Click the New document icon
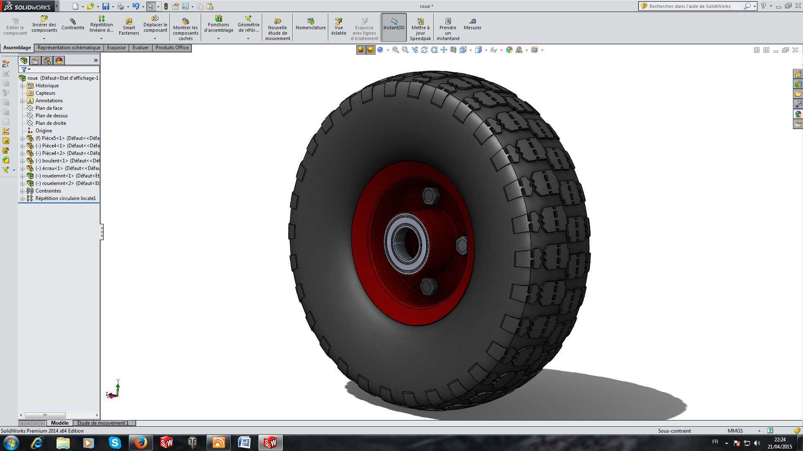The height and width of the screenshot is (451, 803). (x=75, y=6)
